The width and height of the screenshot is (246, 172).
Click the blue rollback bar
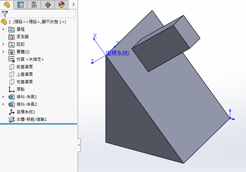[38, 124]
